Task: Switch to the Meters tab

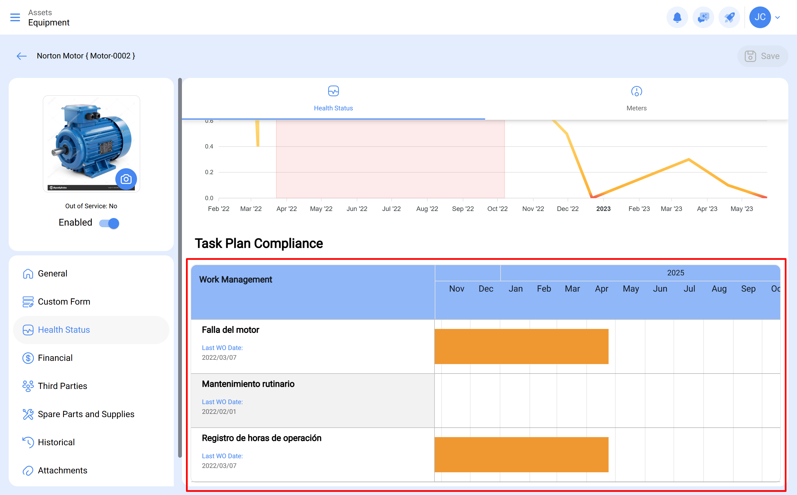Action: [636, 98]
